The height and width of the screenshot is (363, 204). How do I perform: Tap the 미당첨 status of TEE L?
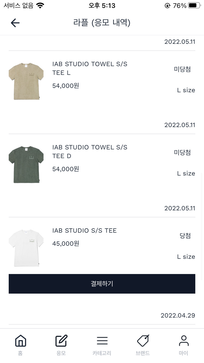[x=182, y=69]
